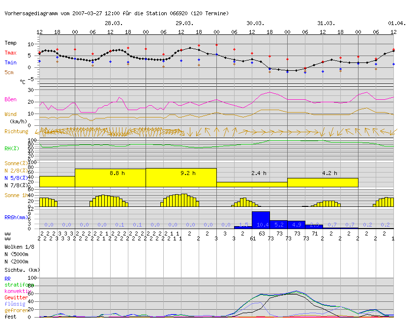418x322 pixels.
Task: Click the '9.2 h' sunshine duration value
Action: [188, 173]
